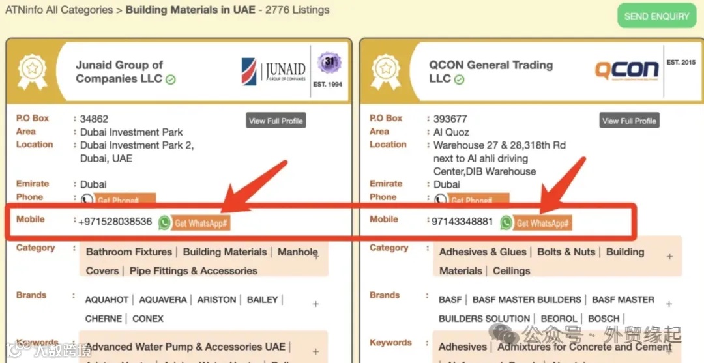Click the QCON company logo

627,70
